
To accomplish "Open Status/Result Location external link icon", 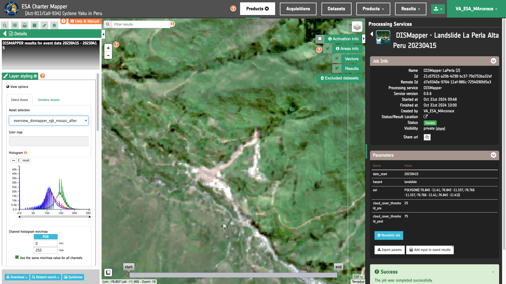I will pyautogui.click(x=426, y=116).
